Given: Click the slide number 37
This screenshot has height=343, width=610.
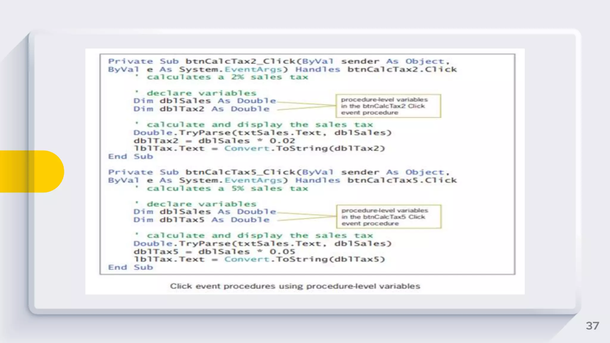Looking at the screenshot, I should (592, 325).
